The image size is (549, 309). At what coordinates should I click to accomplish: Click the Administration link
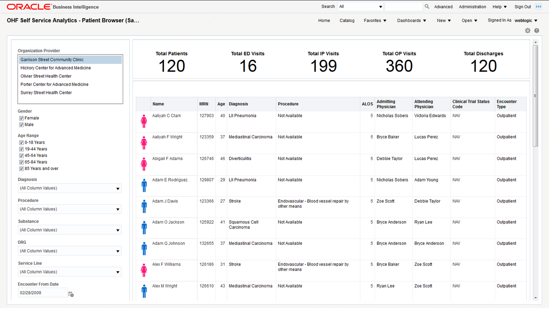click(x=472, y=6)
